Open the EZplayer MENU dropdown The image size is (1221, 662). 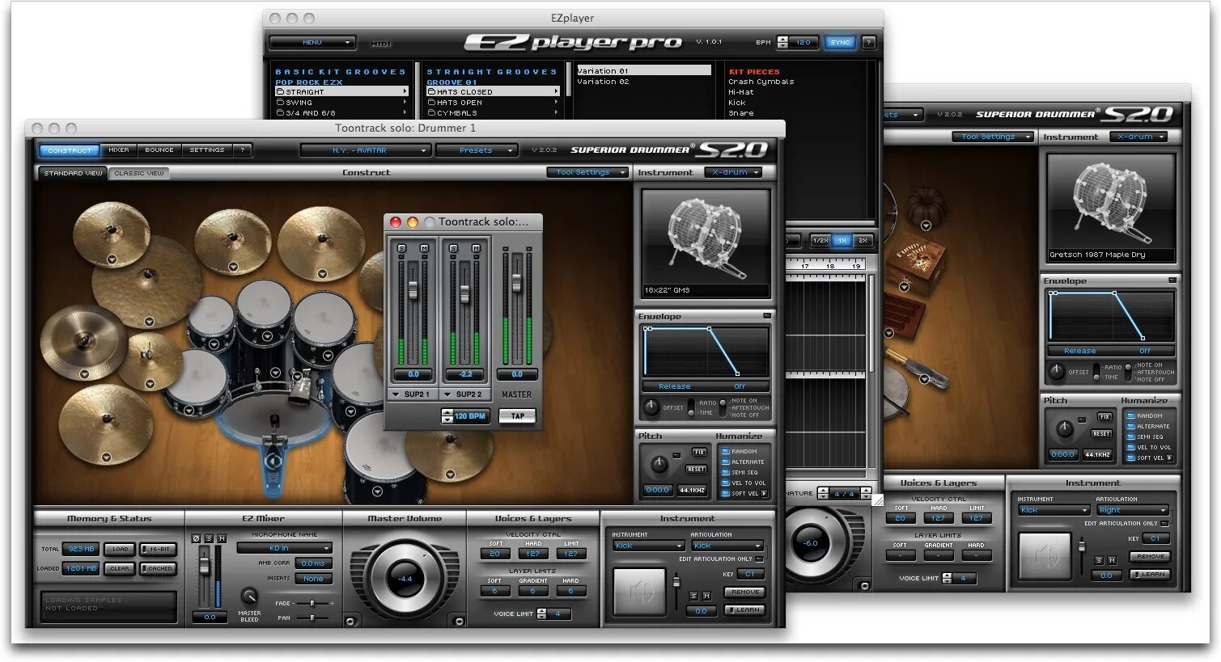point(312,42)
